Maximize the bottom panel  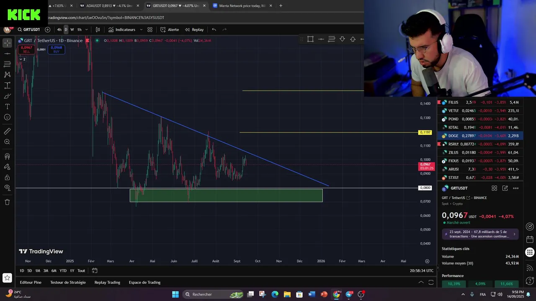pyautogui.click(x=431, y=283)
